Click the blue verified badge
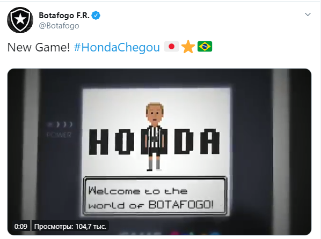This screenshot has width=321, height=239. [96, 16]
